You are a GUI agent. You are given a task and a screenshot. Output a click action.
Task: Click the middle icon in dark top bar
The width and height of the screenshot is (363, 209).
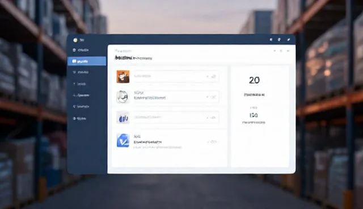point(279,40)
